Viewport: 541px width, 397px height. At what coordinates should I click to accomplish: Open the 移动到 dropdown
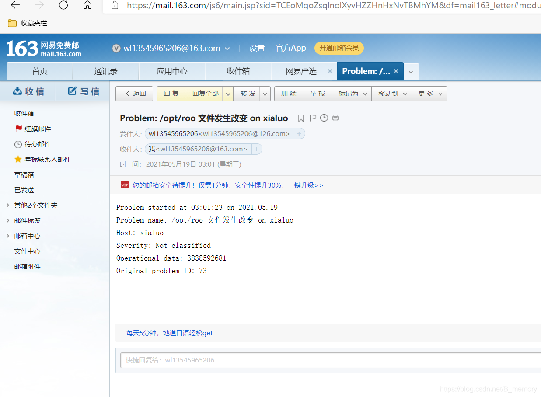pyautogui.click(x=391, y=94)
